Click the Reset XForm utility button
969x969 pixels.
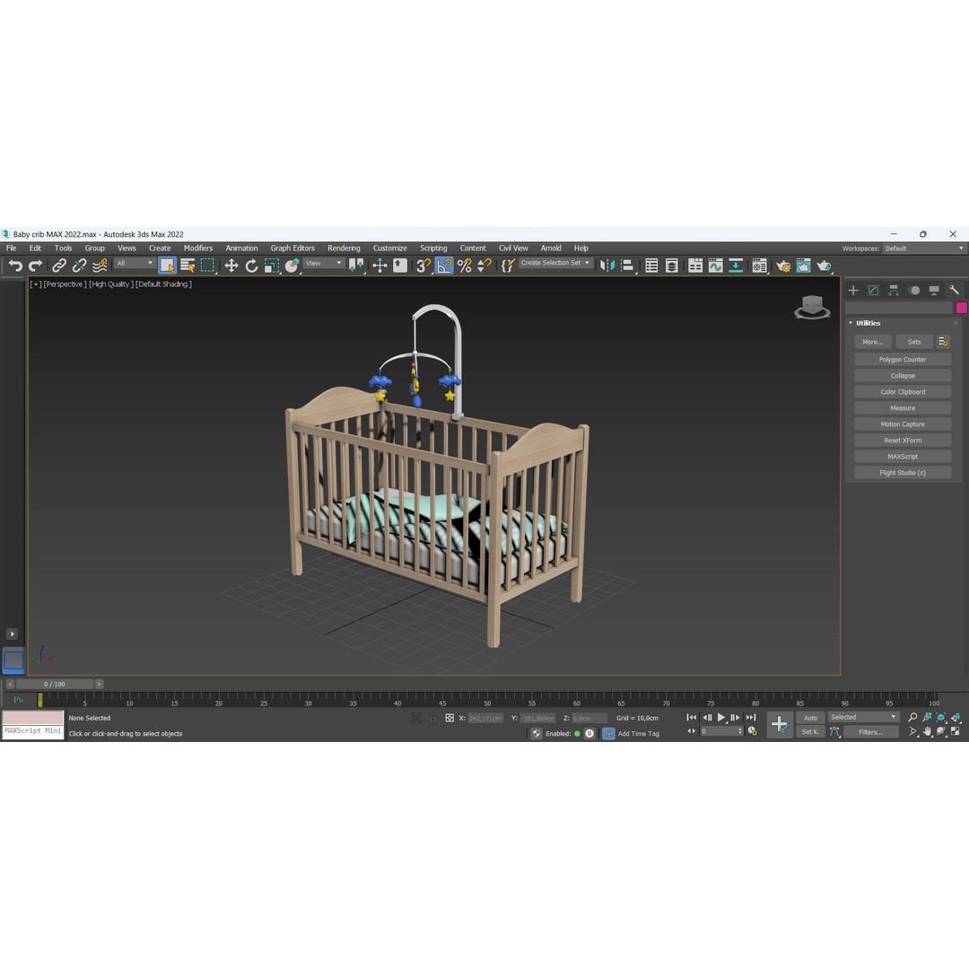click(902, 440)
